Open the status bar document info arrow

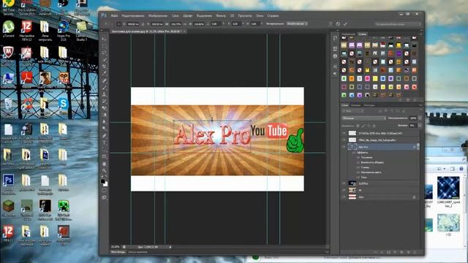170,247
